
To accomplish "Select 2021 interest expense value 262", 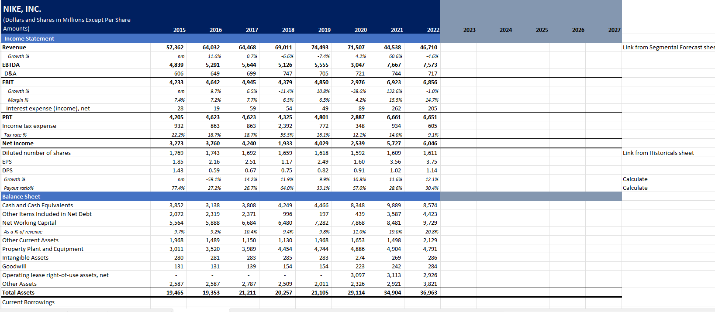I will coord(397,108).
